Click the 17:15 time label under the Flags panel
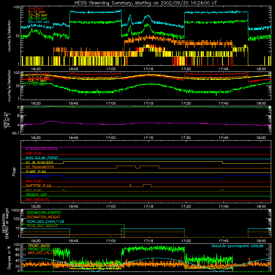 [x=148, y=207]
